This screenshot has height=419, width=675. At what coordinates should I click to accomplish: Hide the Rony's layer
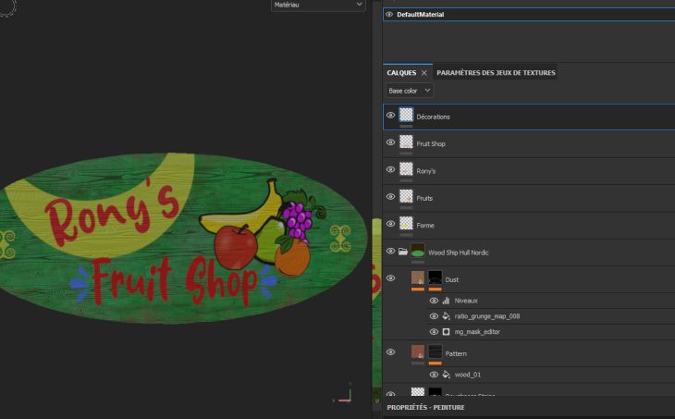pyautogui.click(x=390, y=170)
